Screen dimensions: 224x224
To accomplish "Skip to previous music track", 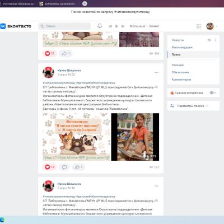I will [110, 26].
